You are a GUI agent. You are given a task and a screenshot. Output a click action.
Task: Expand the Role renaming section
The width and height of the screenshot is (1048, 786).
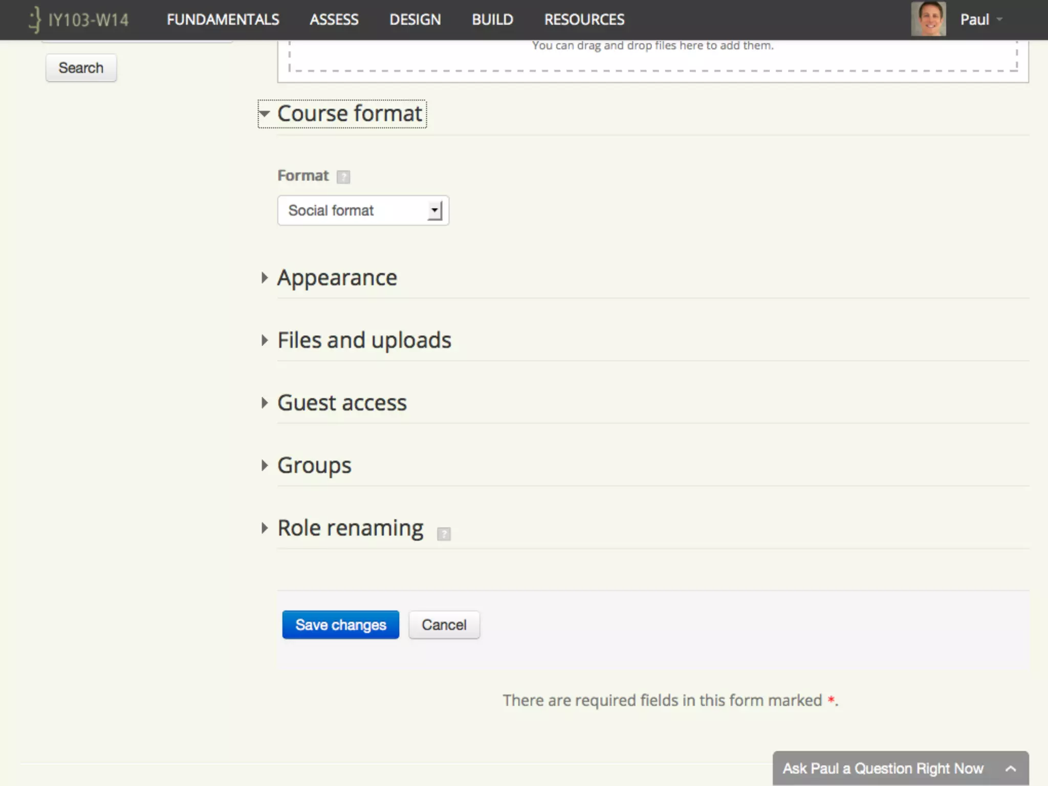click(x=350, y=528)
